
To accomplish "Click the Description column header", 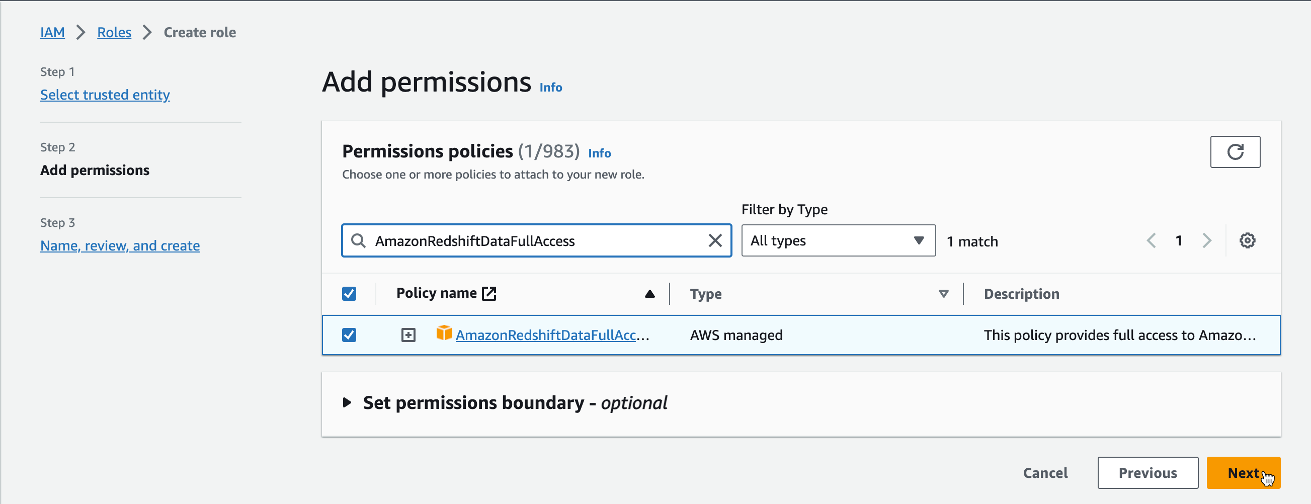I will point(1021,294).
